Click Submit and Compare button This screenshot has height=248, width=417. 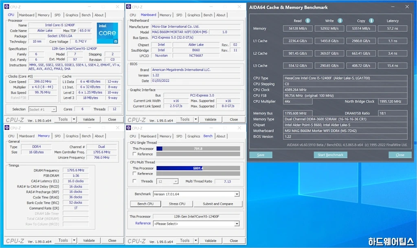tap(218, 204)
